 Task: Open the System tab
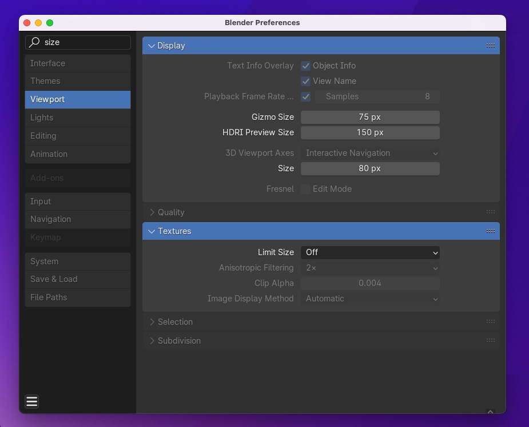pyautogui.click(x=78, y=261)
